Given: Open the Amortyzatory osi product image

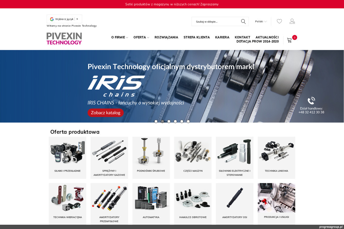Looking at the screenshot, I should (235, 198).
